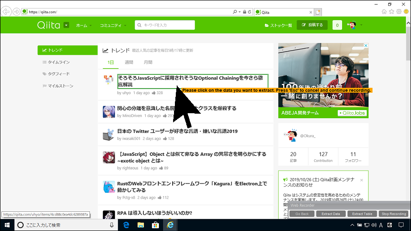Switch to the 1日 tab
411x231 pixels.
(111, 63)
